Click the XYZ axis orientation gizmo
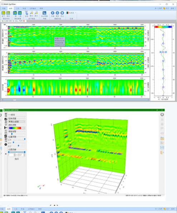This screenshot has height=213, width=177. click(41, 186)
